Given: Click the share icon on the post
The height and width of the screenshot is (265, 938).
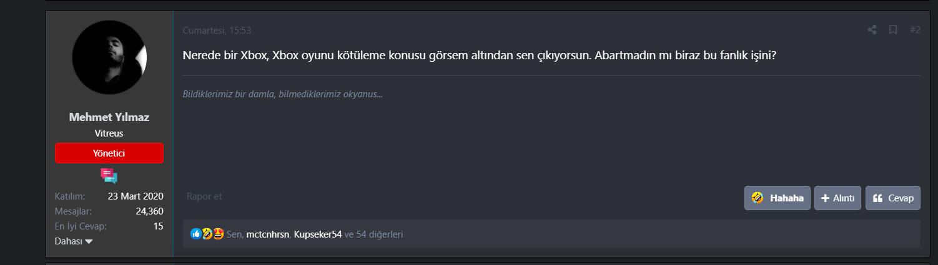Looking at the screenshot, I should (872, 30).
